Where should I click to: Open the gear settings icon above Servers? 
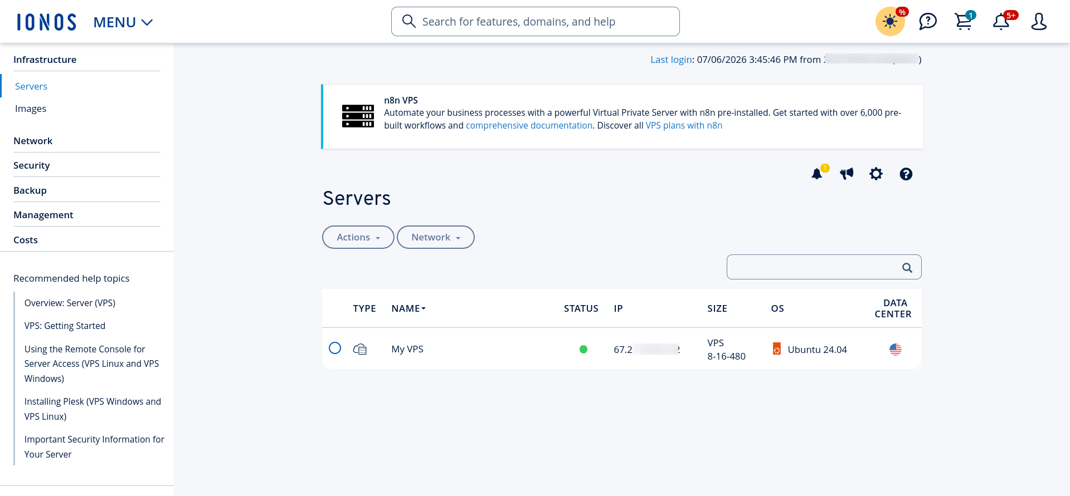tap(876, 174)
